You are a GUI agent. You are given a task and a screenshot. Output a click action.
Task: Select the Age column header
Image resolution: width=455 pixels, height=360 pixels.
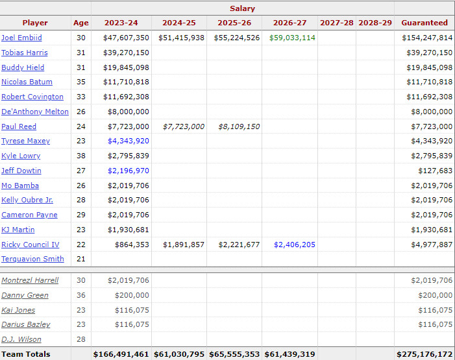[x=81, y=23]
